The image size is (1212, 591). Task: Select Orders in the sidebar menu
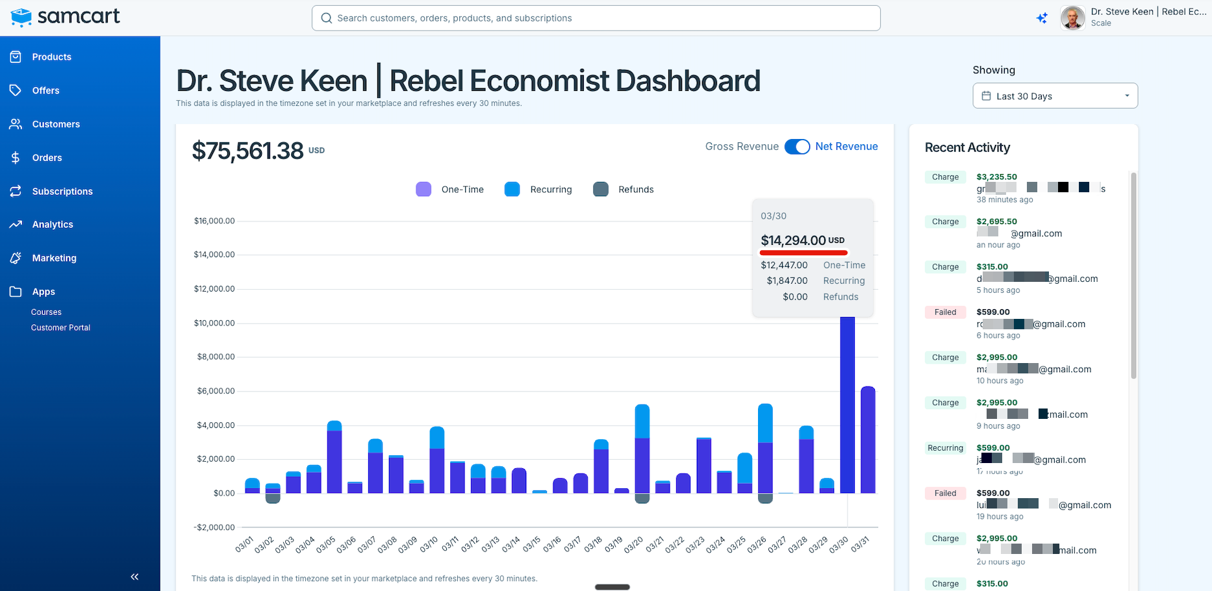tap(47, 158)
